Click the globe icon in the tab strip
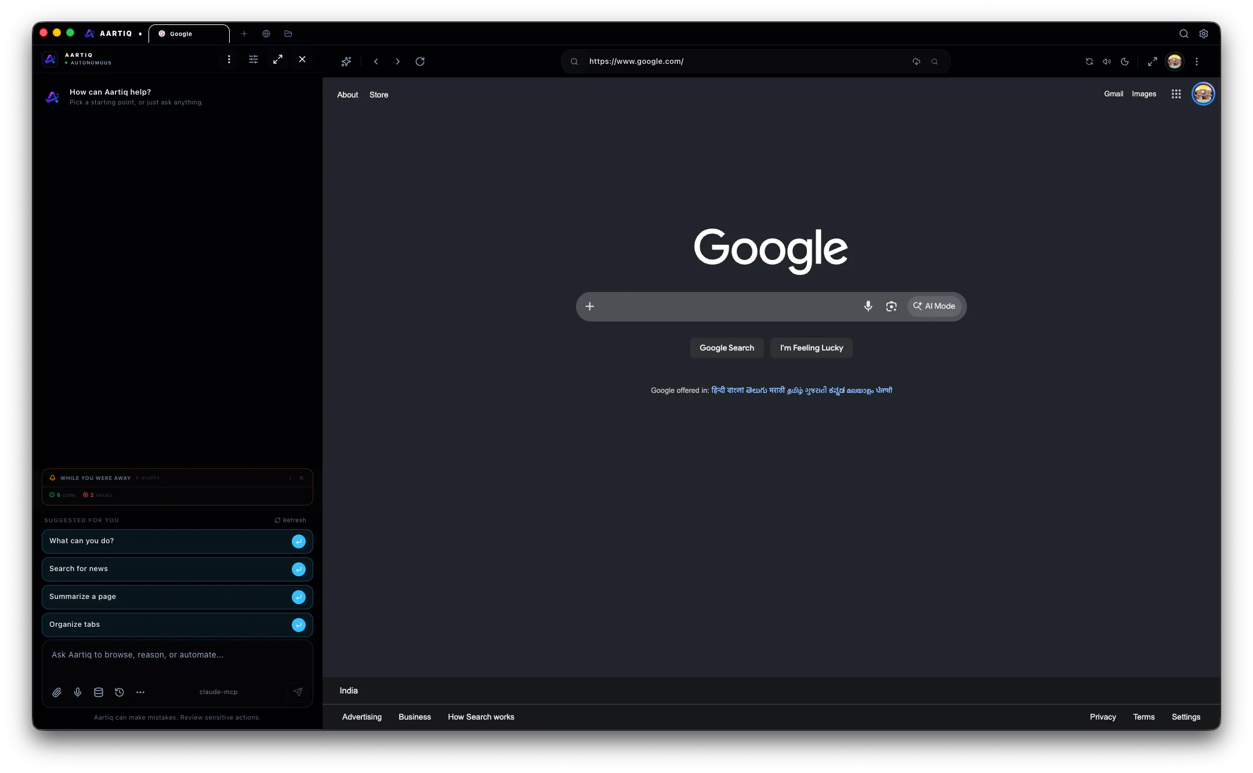Viewport: 1253px width, 773px height. coord(266,34)
